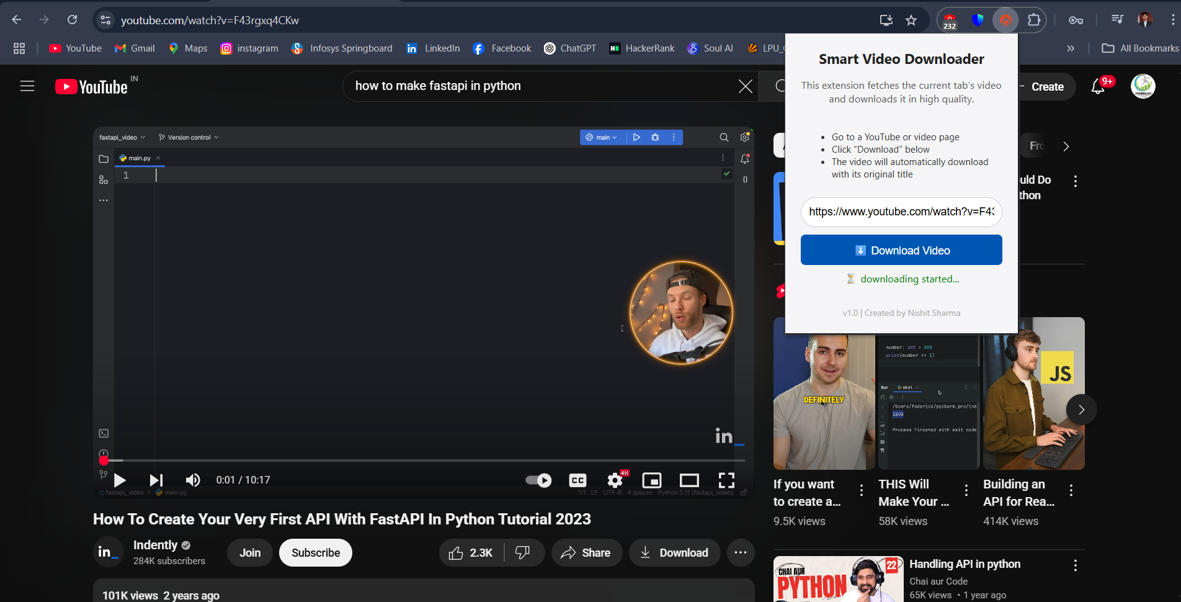Open LinkedIn bookmark in bookmarks bar
The image size is (1181, 602).
click(433, 48)
